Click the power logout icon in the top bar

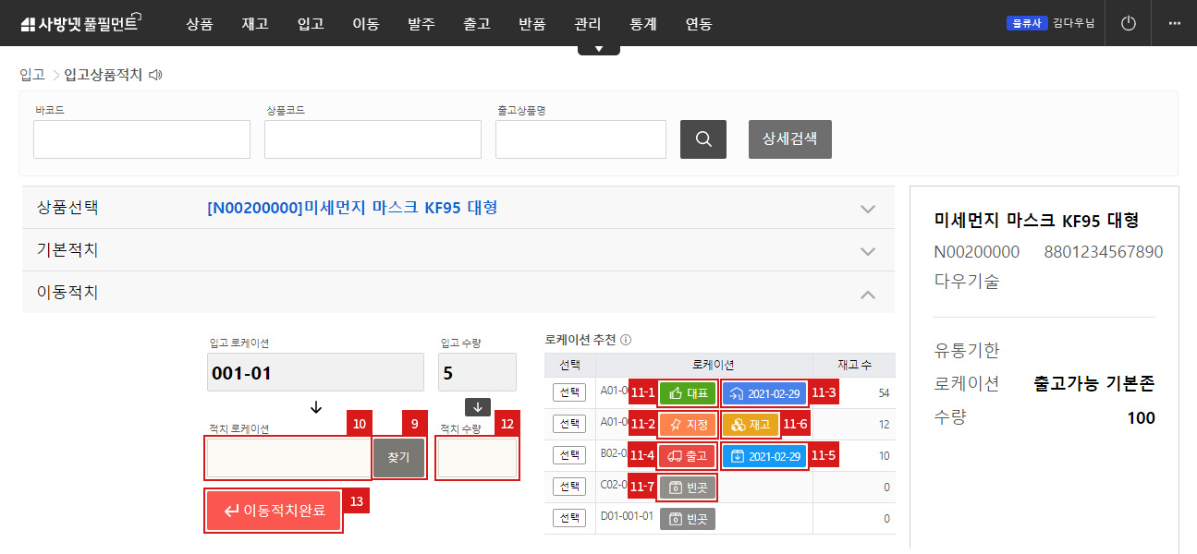[x=1128, y=23]
